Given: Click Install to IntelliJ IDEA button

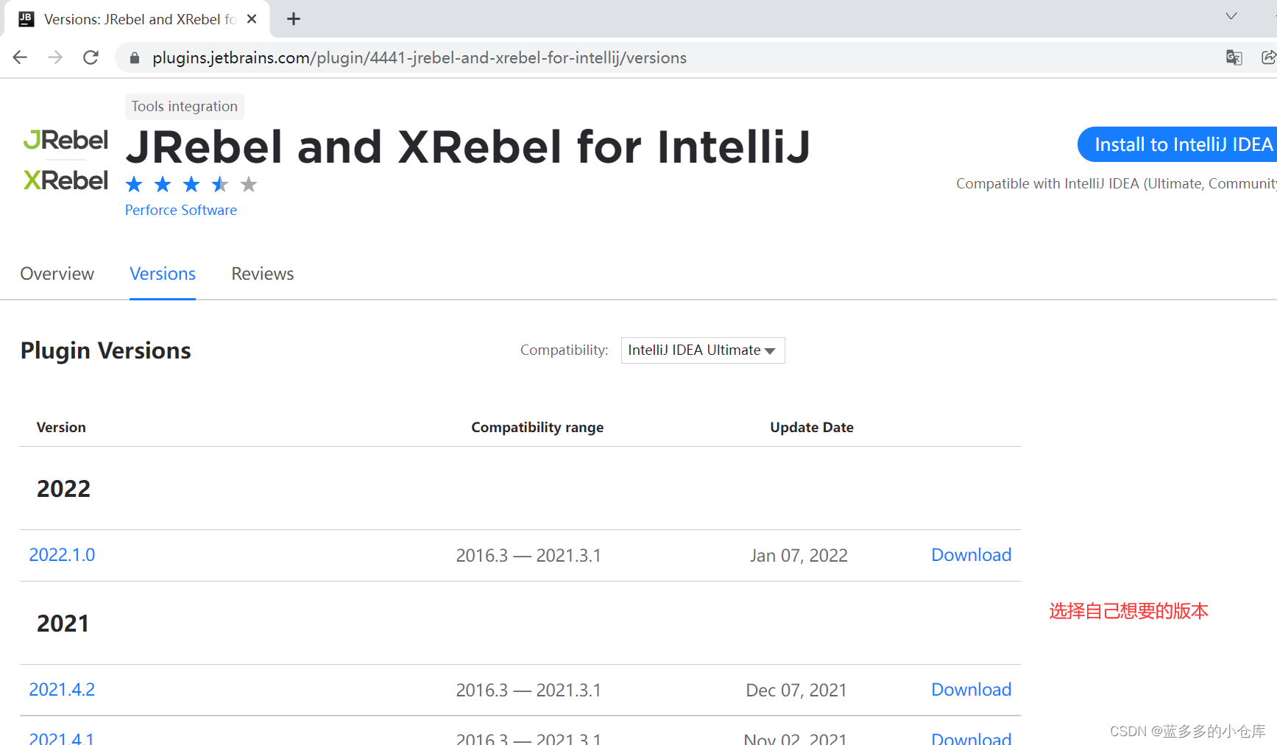Looking at the screenshot, I should 1181,144.
